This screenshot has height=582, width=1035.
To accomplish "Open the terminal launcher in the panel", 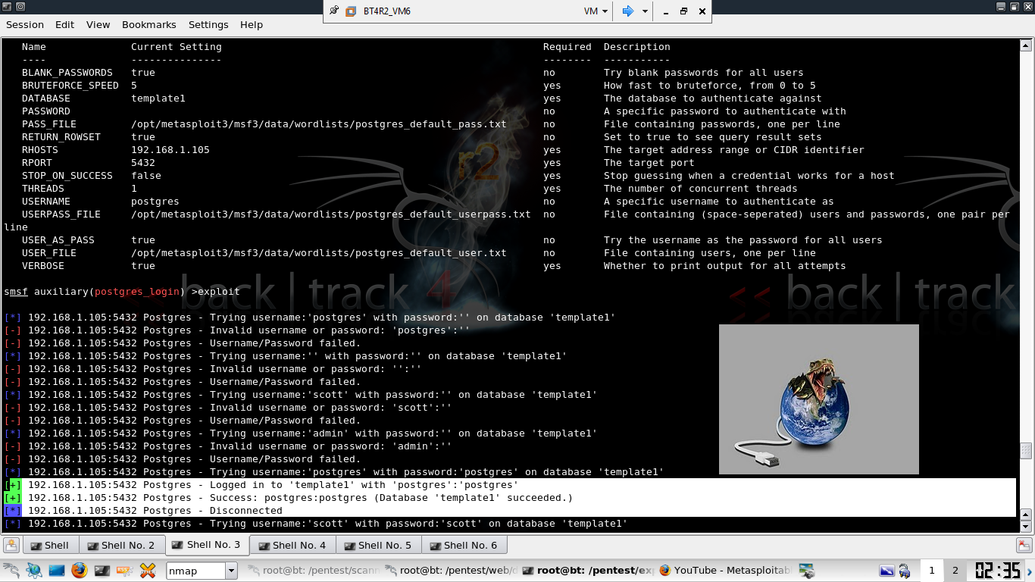I will pyautogui.click(x=102, y=570).
